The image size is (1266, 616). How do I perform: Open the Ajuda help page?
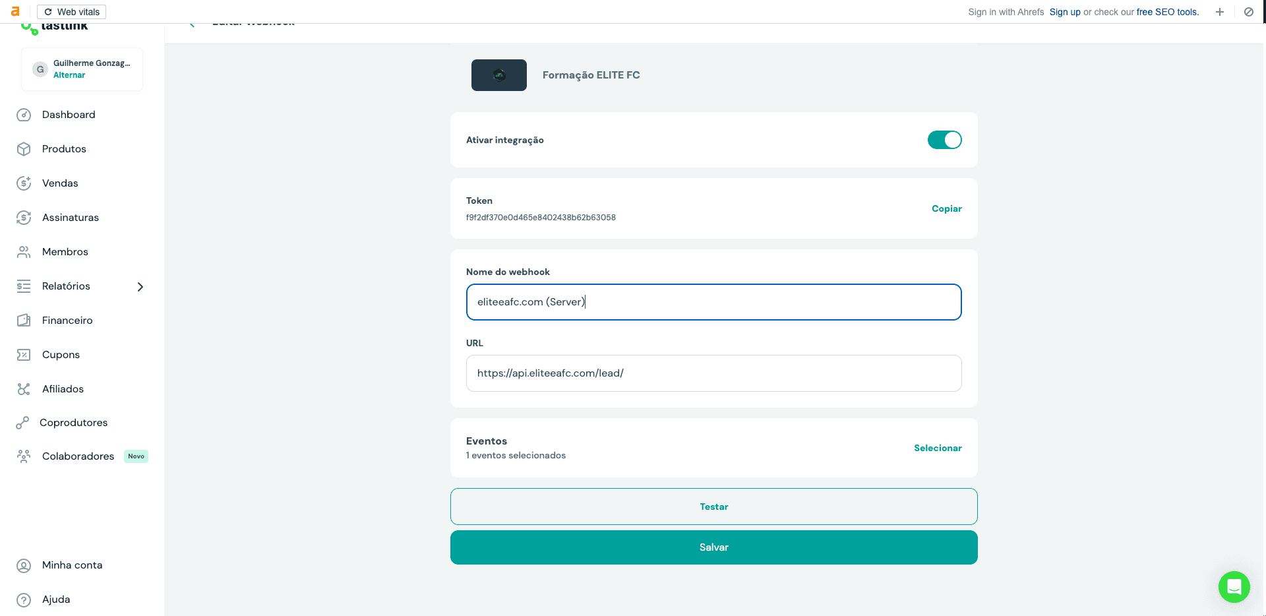tap(56, 600)
